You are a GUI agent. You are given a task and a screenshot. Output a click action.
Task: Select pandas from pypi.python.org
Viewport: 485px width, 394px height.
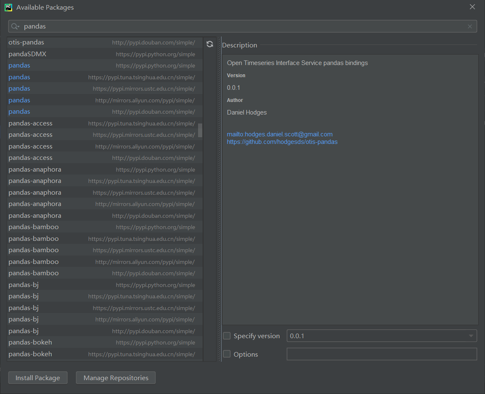click(105, 65)
